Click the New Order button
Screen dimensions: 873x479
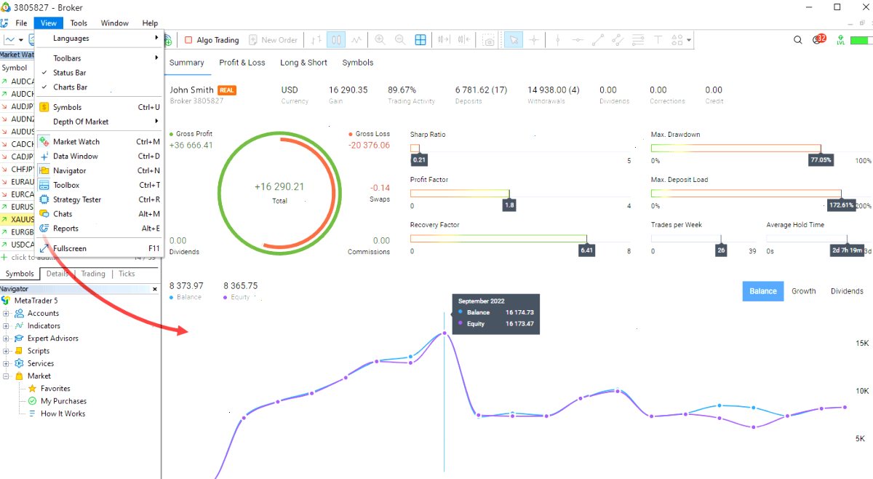point(274,40)
